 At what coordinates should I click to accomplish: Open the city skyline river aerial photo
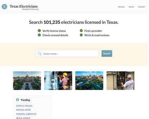[x=89, y=81]
